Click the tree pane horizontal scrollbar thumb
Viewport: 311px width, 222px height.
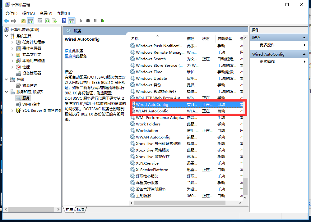click(x=31, y=209)
